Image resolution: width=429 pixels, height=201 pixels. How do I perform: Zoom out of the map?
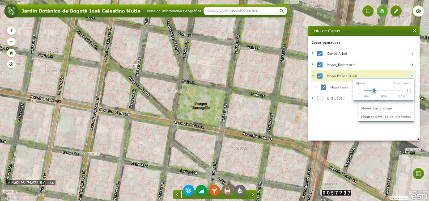[x=11, y=42]
